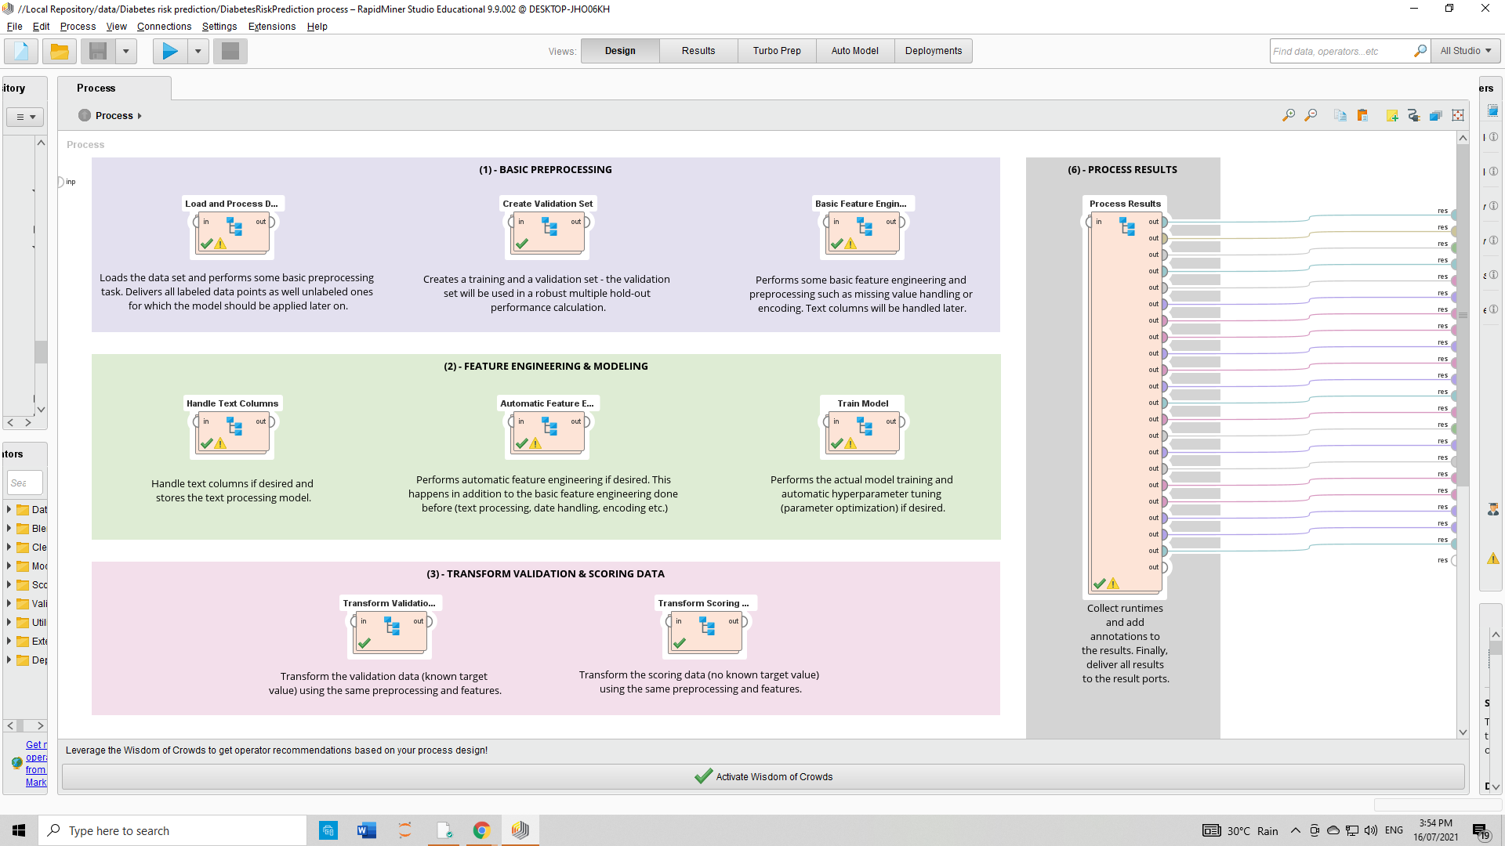Screen dimensions: 1505x846
Task: Open the All Studio search scope dropdown
Action: [x=1465, y=51]
